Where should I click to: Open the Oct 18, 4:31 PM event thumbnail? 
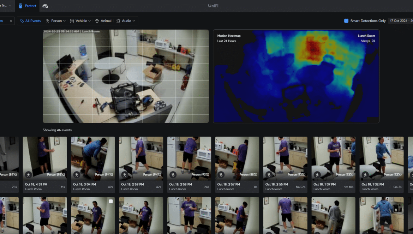click(x=45, y=158)
